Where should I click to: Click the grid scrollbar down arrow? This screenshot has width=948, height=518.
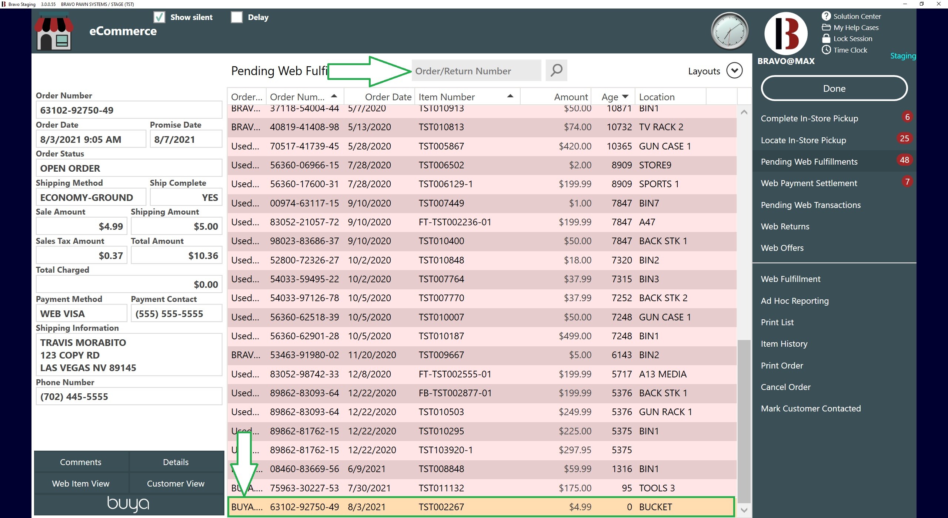click(x=744, y=510)
